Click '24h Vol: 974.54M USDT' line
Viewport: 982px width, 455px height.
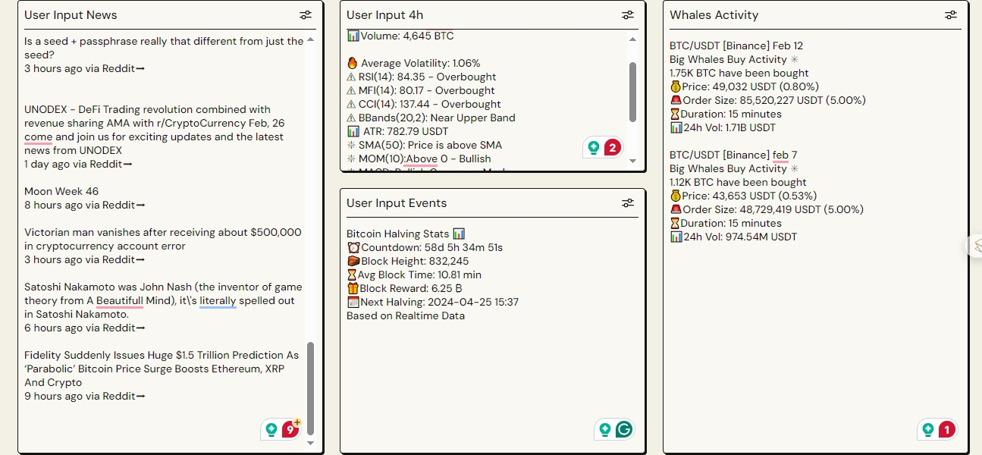pyautogui.click(x=733, y=237)
